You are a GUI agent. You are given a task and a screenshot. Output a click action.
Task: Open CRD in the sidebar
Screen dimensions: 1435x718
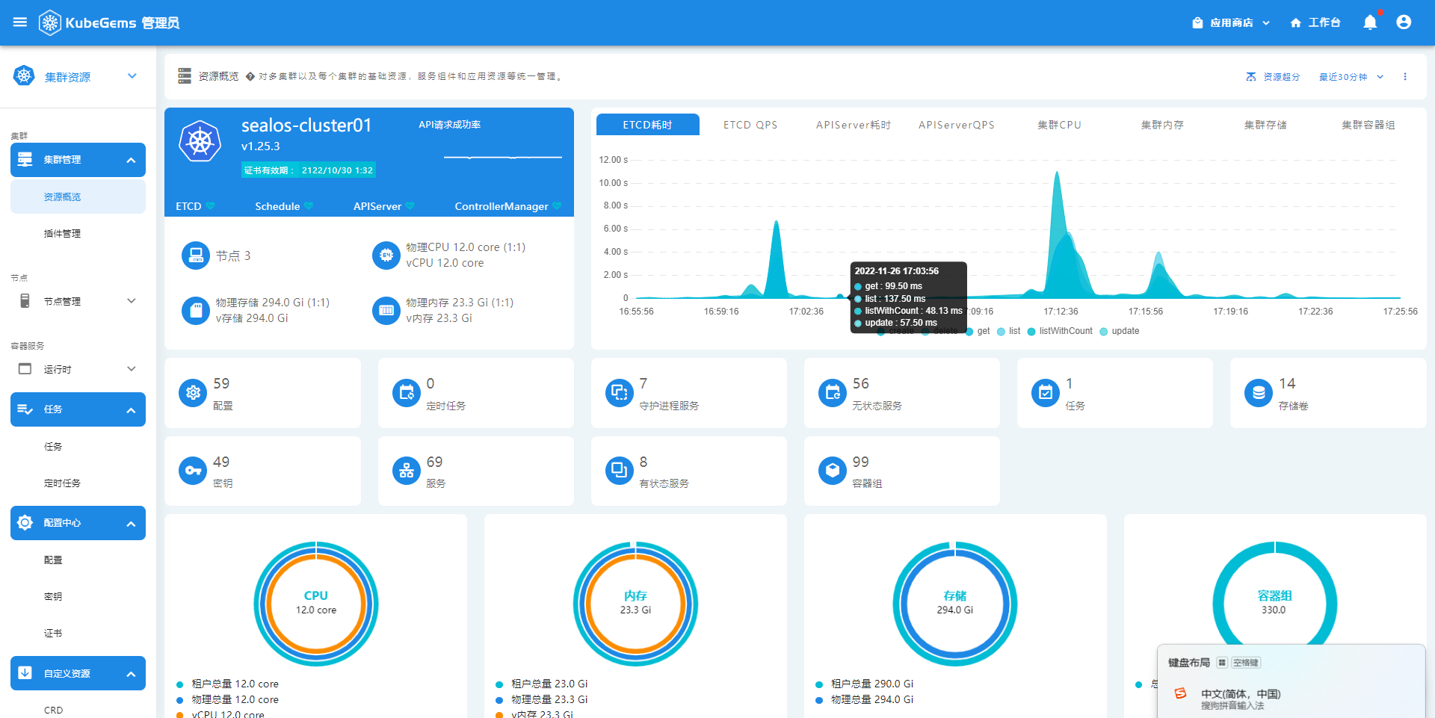click(78, 710)
